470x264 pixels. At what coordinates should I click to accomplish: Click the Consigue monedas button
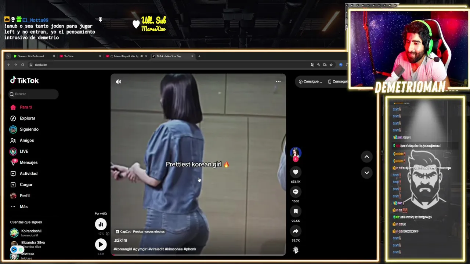coord(310,81)
